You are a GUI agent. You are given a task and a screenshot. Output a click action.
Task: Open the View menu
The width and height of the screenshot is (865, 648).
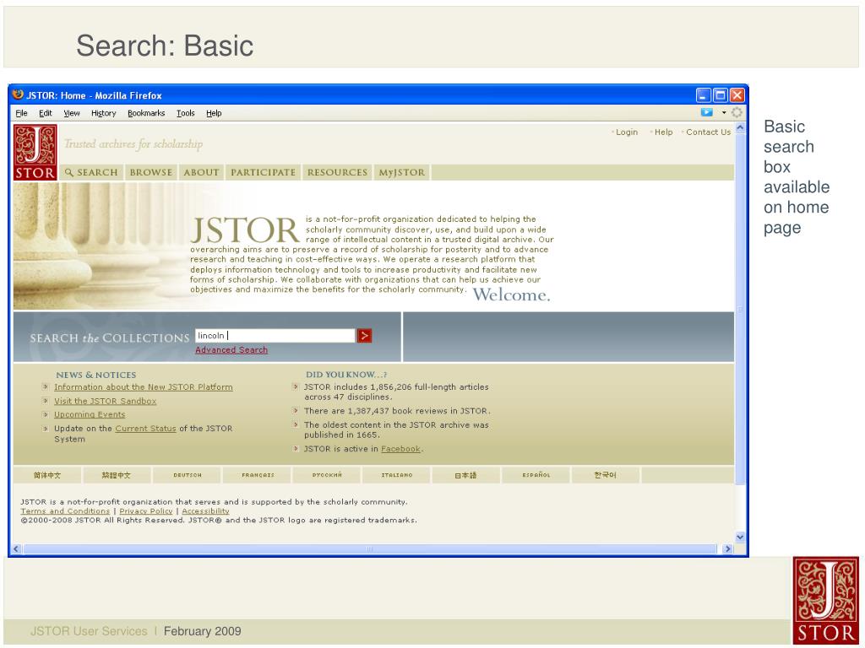point(72,113)
